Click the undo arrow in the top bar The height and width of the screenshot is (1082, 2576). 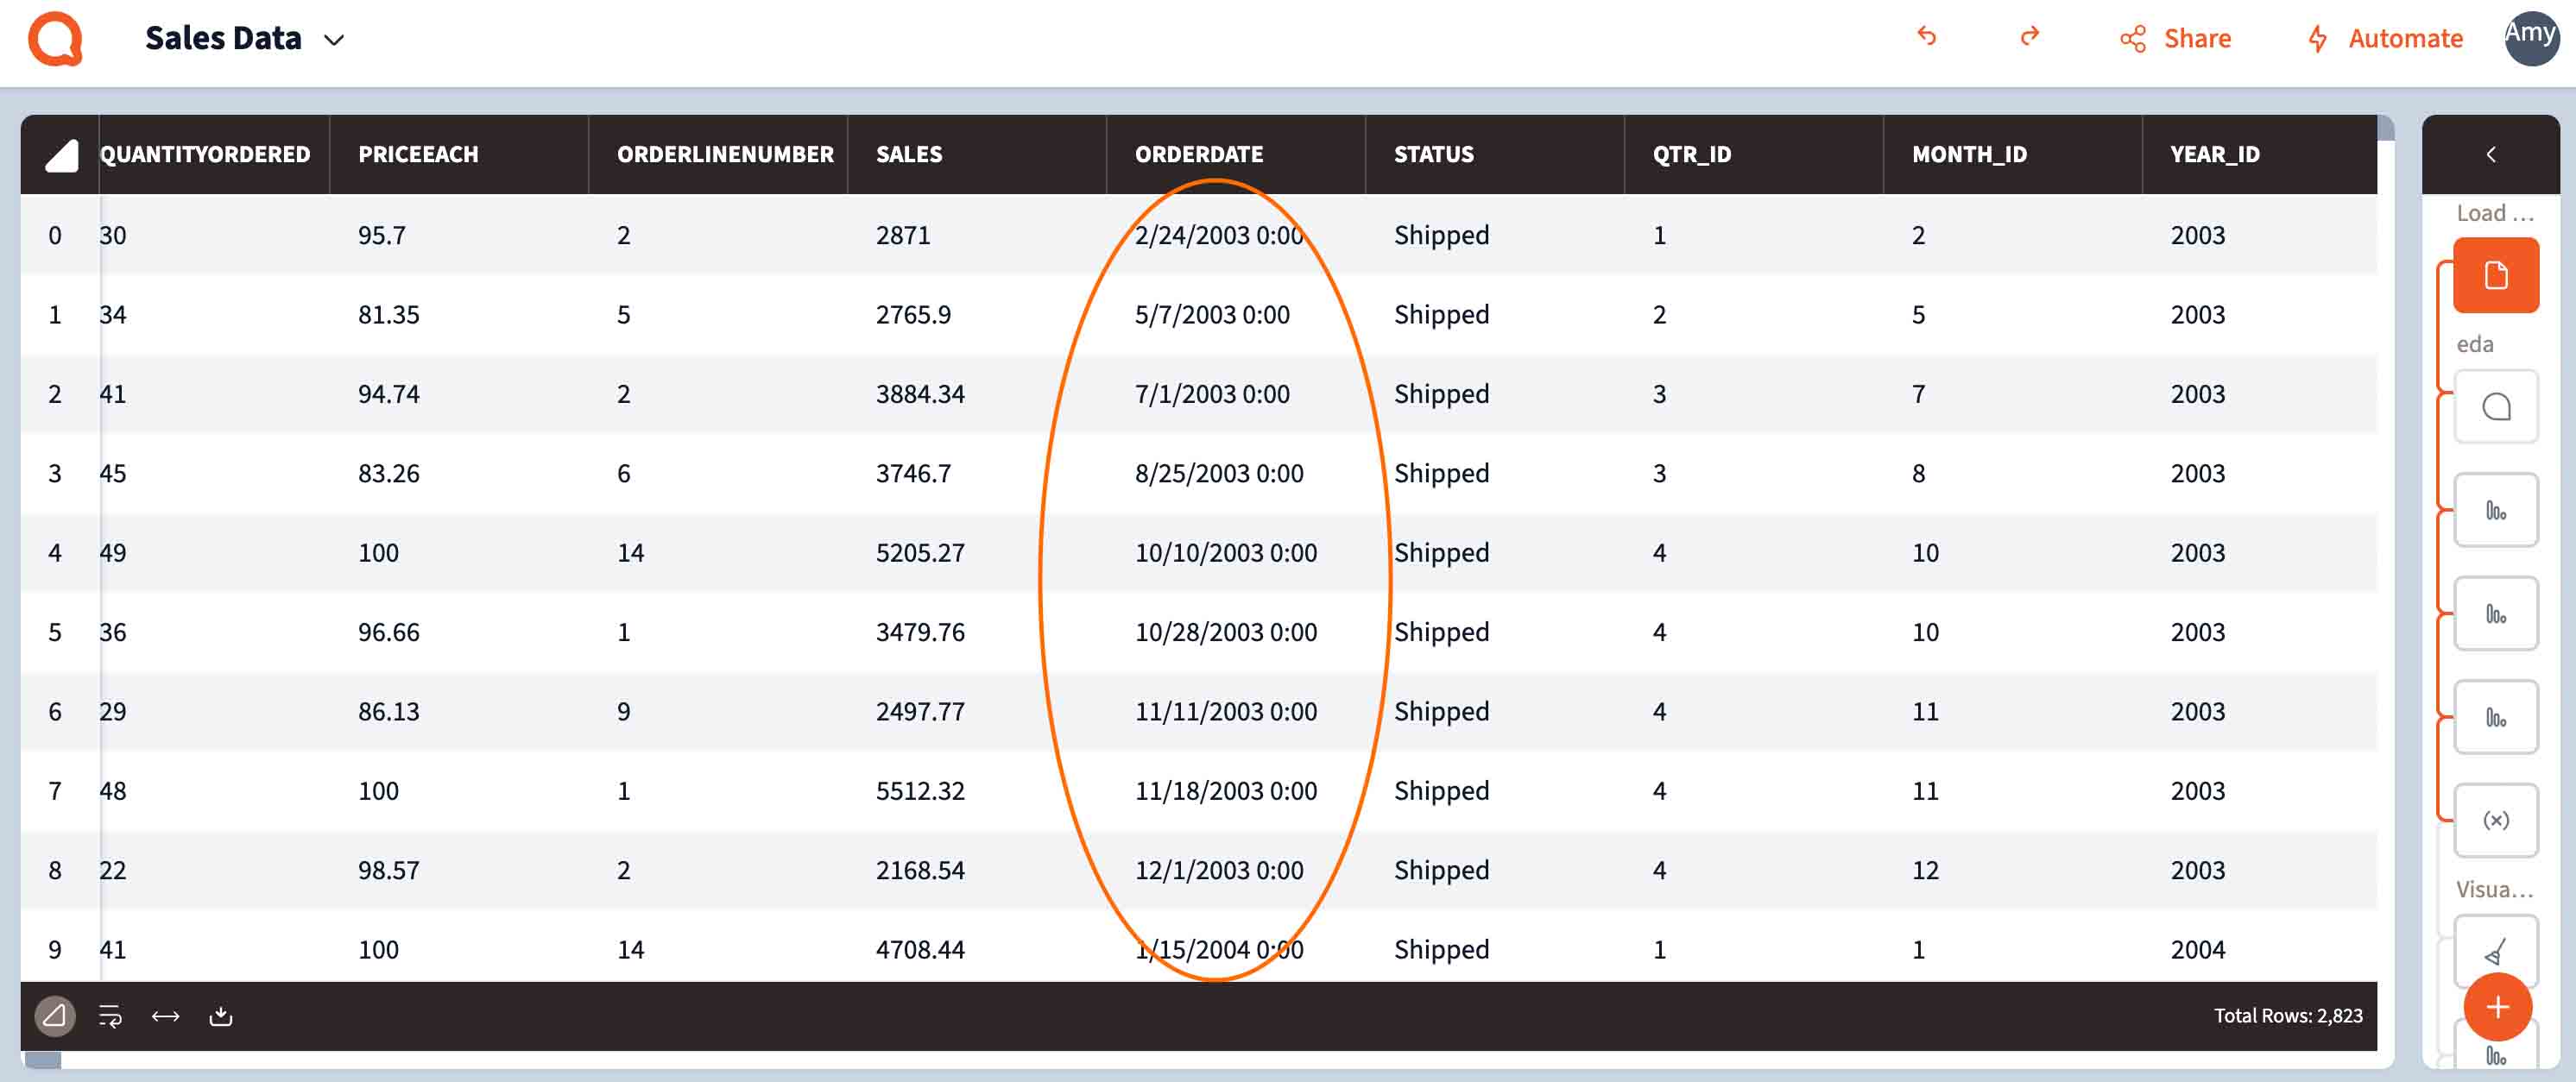(x=1925, y=38)
